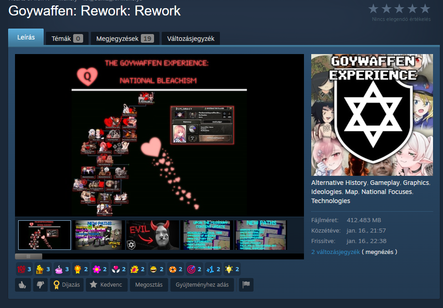Image resolution: width=443 pixels, height=308 pixels.
Task: Click the pink teacup award reaction
Action: (x=59, y=269)
